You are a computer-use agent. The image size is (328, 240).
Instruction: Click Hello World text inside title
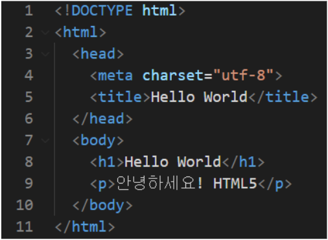click(x=199, y=97)
